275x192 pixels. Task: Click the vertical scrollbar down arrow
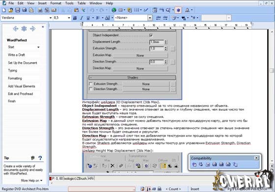pyautogui.click(x=272, y=161)
